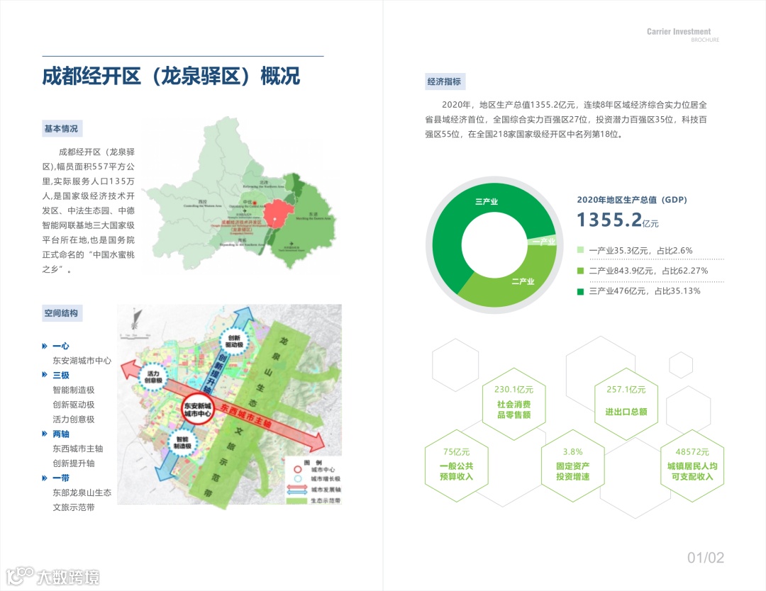This screenshot has height=591, width=766.
Task: Click the 2020年地区生产总值（GDP）heading
Action: click(x=632, y=200)
